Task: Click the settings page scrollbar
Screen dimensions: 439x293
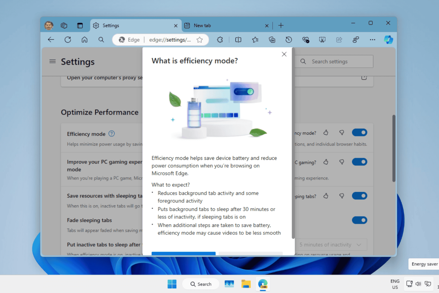Action: pyautogui.click(x=394, y=148)
